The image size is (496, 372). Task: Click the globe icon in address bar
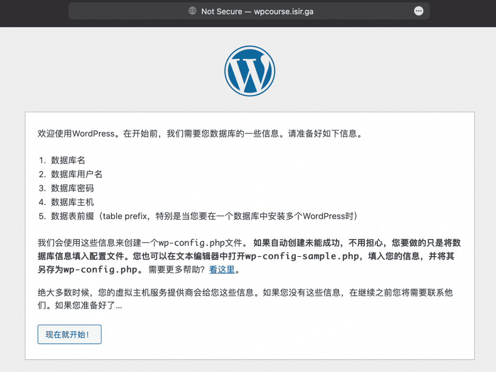[x=192, y=11]
